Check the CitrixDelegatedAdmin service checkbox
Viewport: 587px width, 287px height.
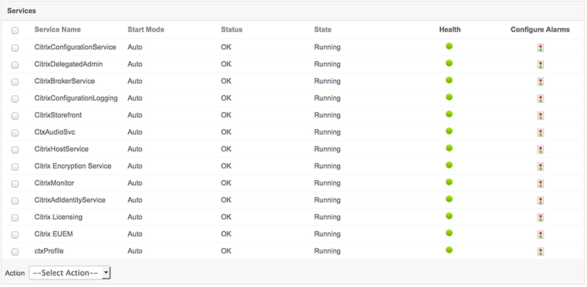click(x=15, y=64)
